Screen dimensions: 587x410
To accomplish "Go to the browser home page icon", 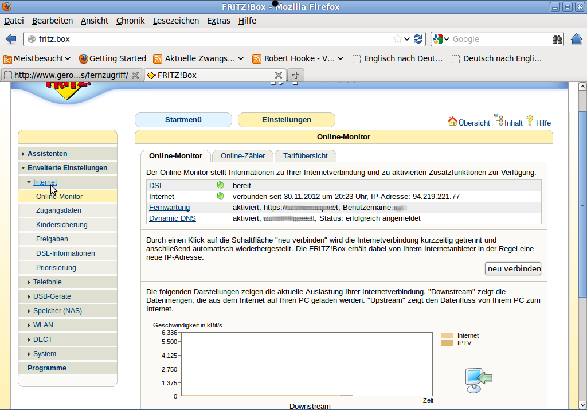I will tap(577, 39).
